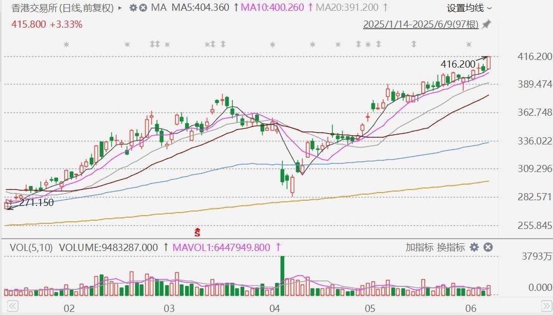Image resolution: width=553 pixels, height=315 pixels.
Task: Select the MAVOL1 volume average label
Action: 221,247
